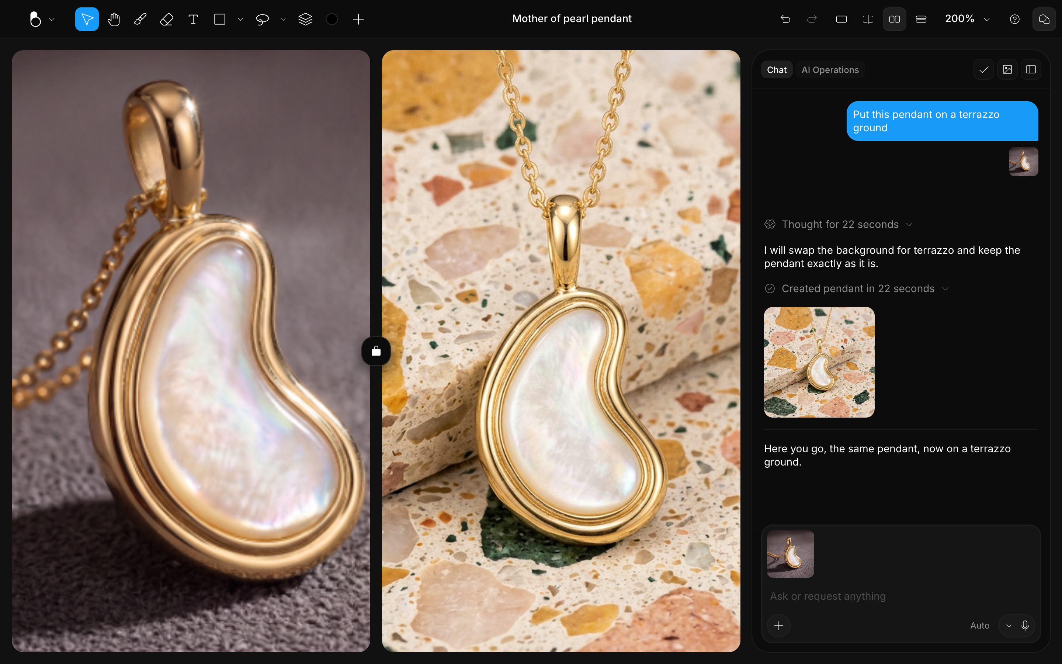
Task: Open the Layers stack icon
Action: point(305,19)
